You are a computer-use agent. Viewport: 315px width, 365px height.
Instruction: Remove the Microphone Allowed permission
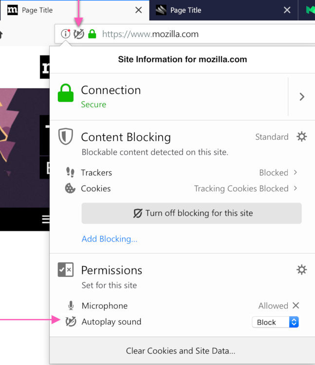[x=296, y=306]
